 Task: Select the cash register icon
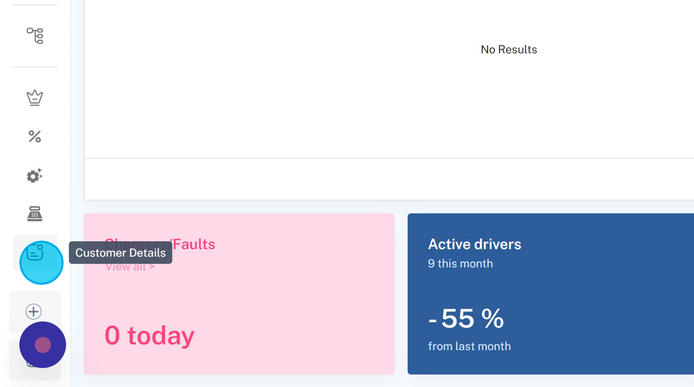coord(35,214)
